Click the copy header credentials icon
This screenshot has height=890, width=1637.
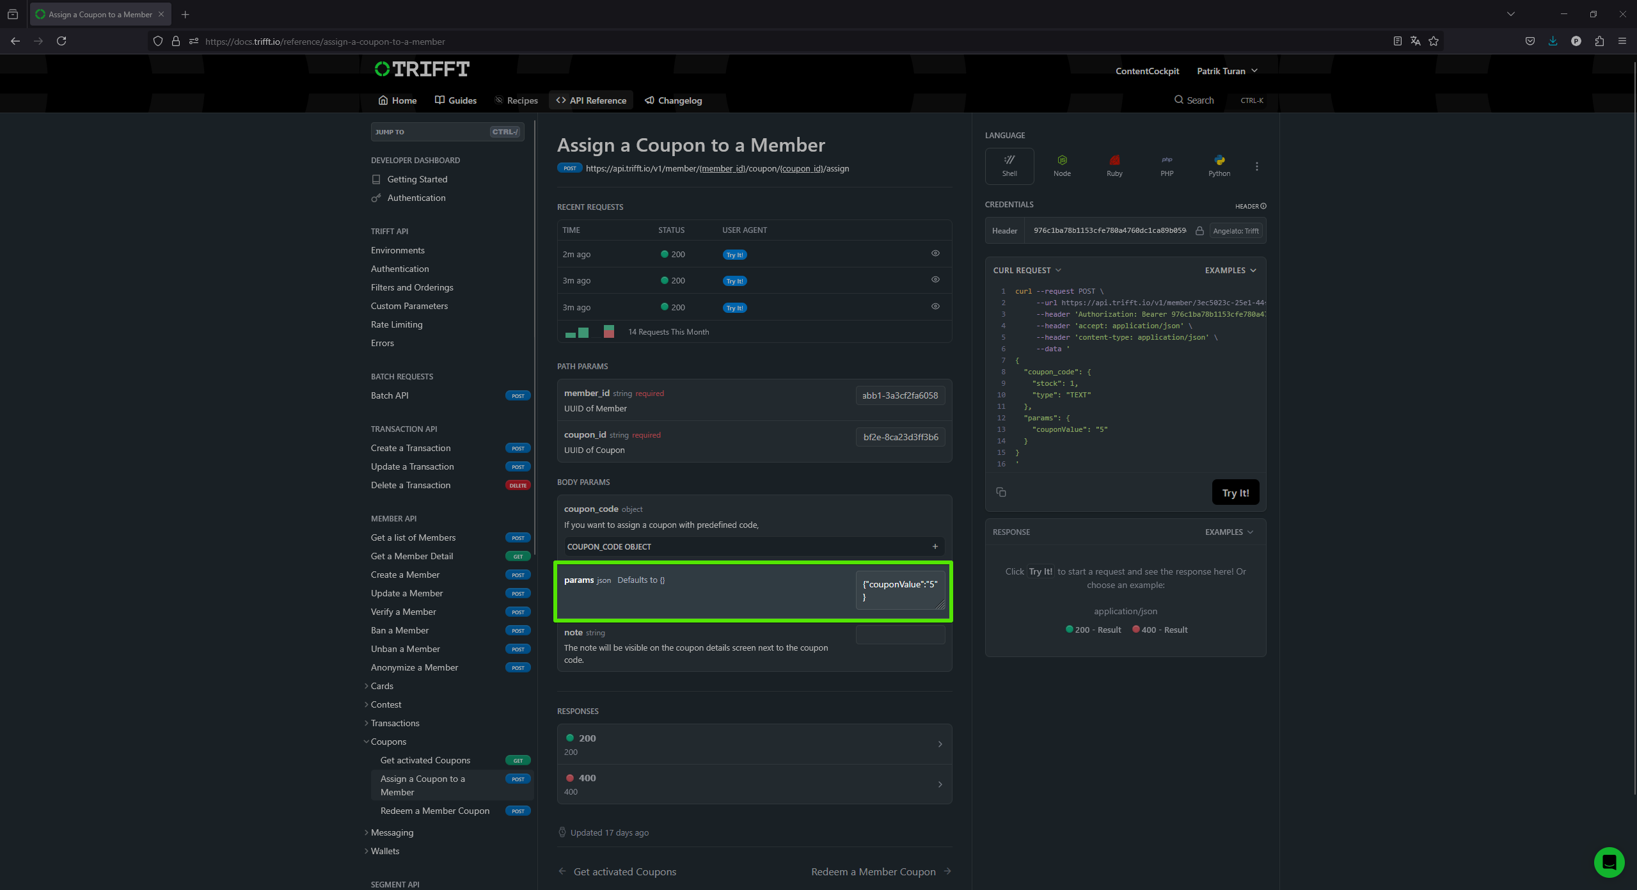[x=1198, y=231]
